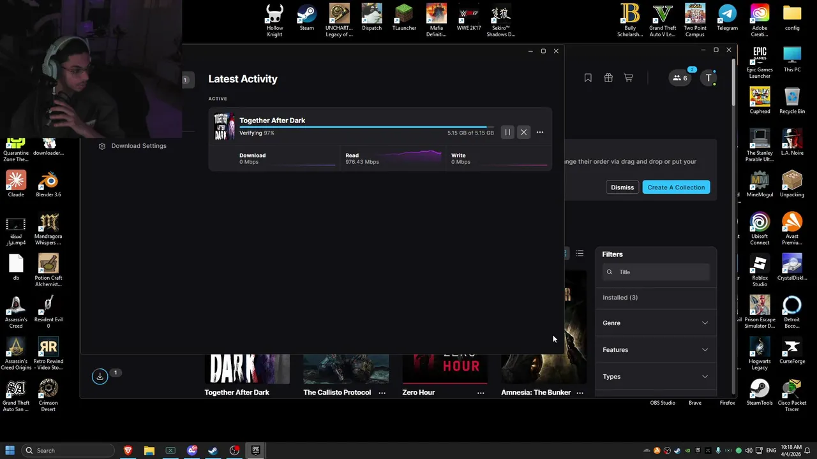Screen dimensions: 817x459
Task: Open Dispatch desktop shortcut
Action: coord(371,18)
